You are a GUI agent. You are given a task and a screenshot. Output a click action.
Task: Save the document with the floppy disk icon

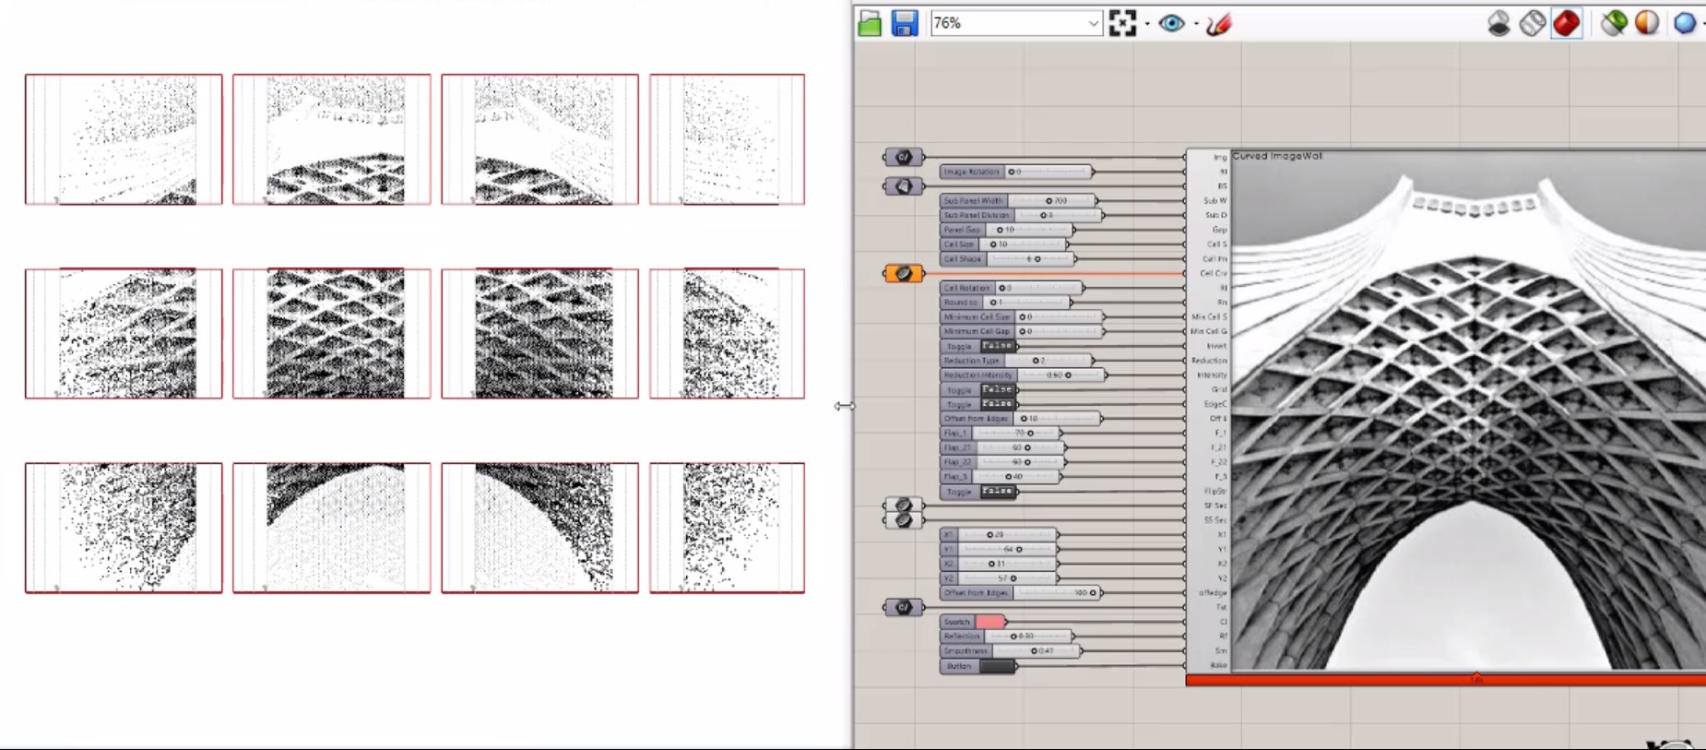tap(905, 23)
